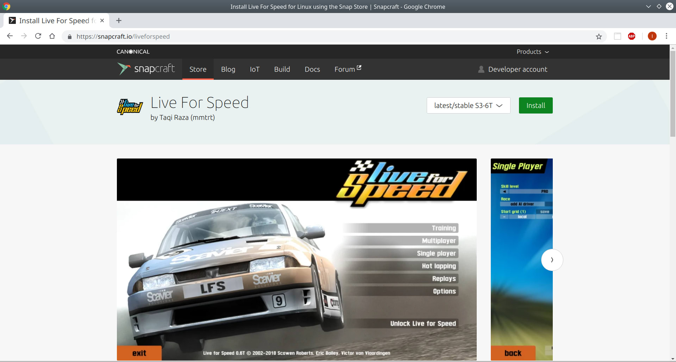Viewport: 676px width, 362px height.
Task: Open the IoT navigation item
Action: click(x=255, y=69)
